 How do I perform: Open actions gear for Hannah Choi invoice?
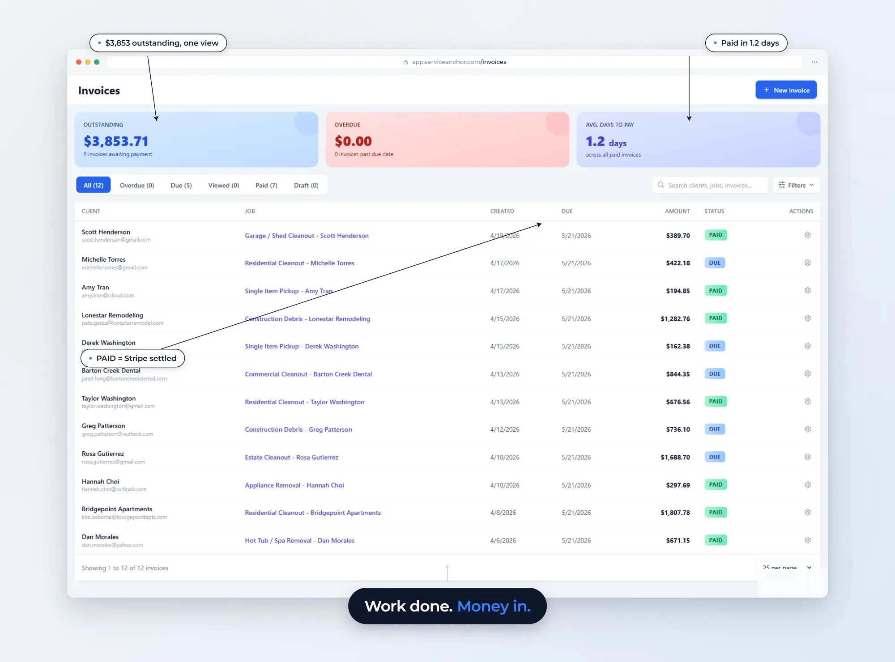(807, 485)
